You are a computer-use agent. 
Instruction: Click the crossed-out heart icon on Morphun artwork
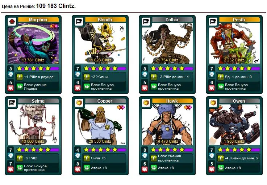pos(54,26)
